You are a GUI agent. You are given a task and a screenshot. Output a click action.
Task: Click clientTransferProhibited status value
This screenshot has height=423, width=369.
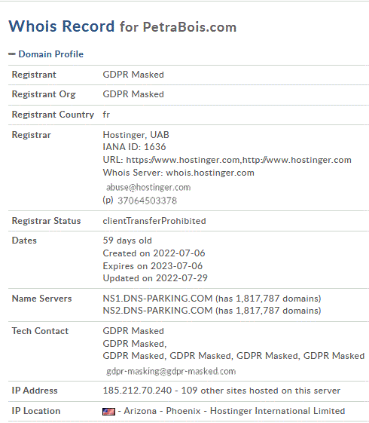tap(154, 221)
